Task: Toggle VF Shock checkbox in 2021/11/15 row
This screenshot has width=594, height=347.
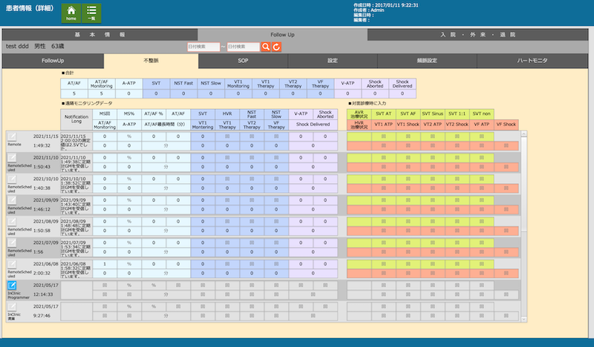Action: (506, 147)
